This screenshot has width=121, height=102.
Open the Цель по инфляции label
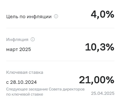click(x=29, y=16)
